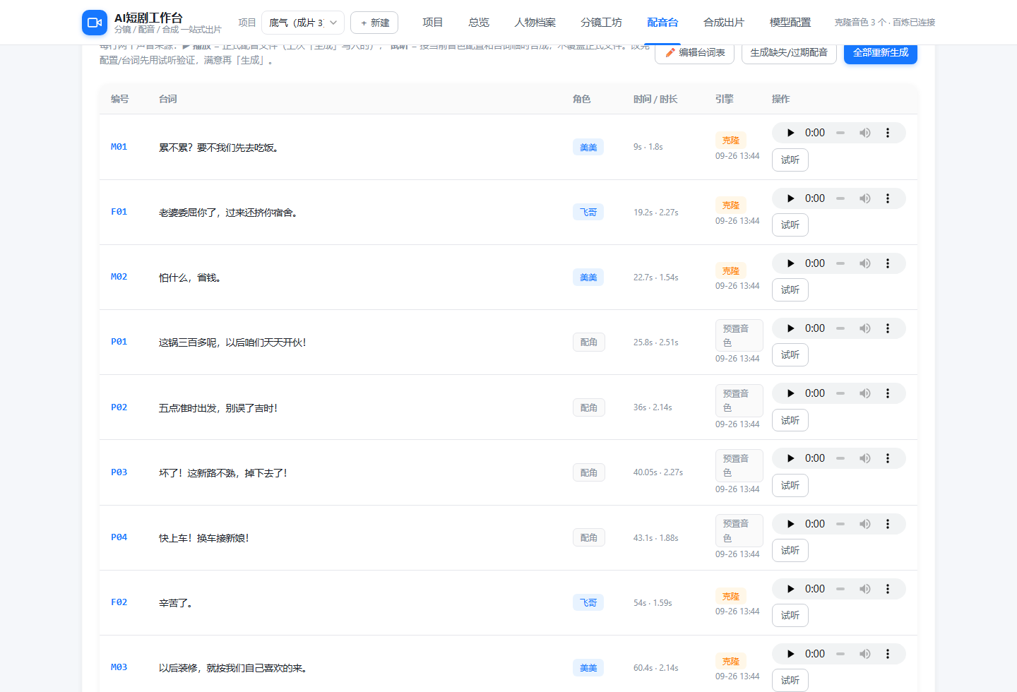Click 试听 for line P01
Image resolution: width=1017 pixels, height=692 pixels.
pos(790,354)
